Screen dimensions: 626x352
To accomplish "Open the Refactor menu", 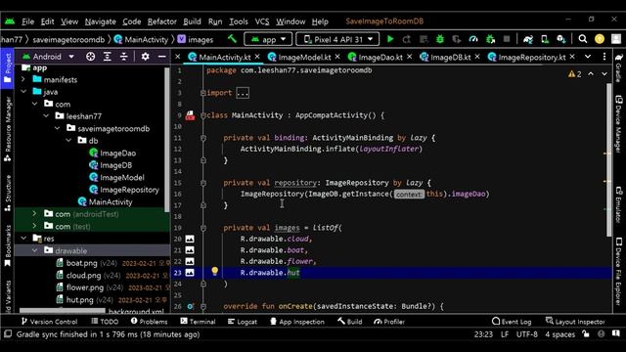I will [161, 22].
